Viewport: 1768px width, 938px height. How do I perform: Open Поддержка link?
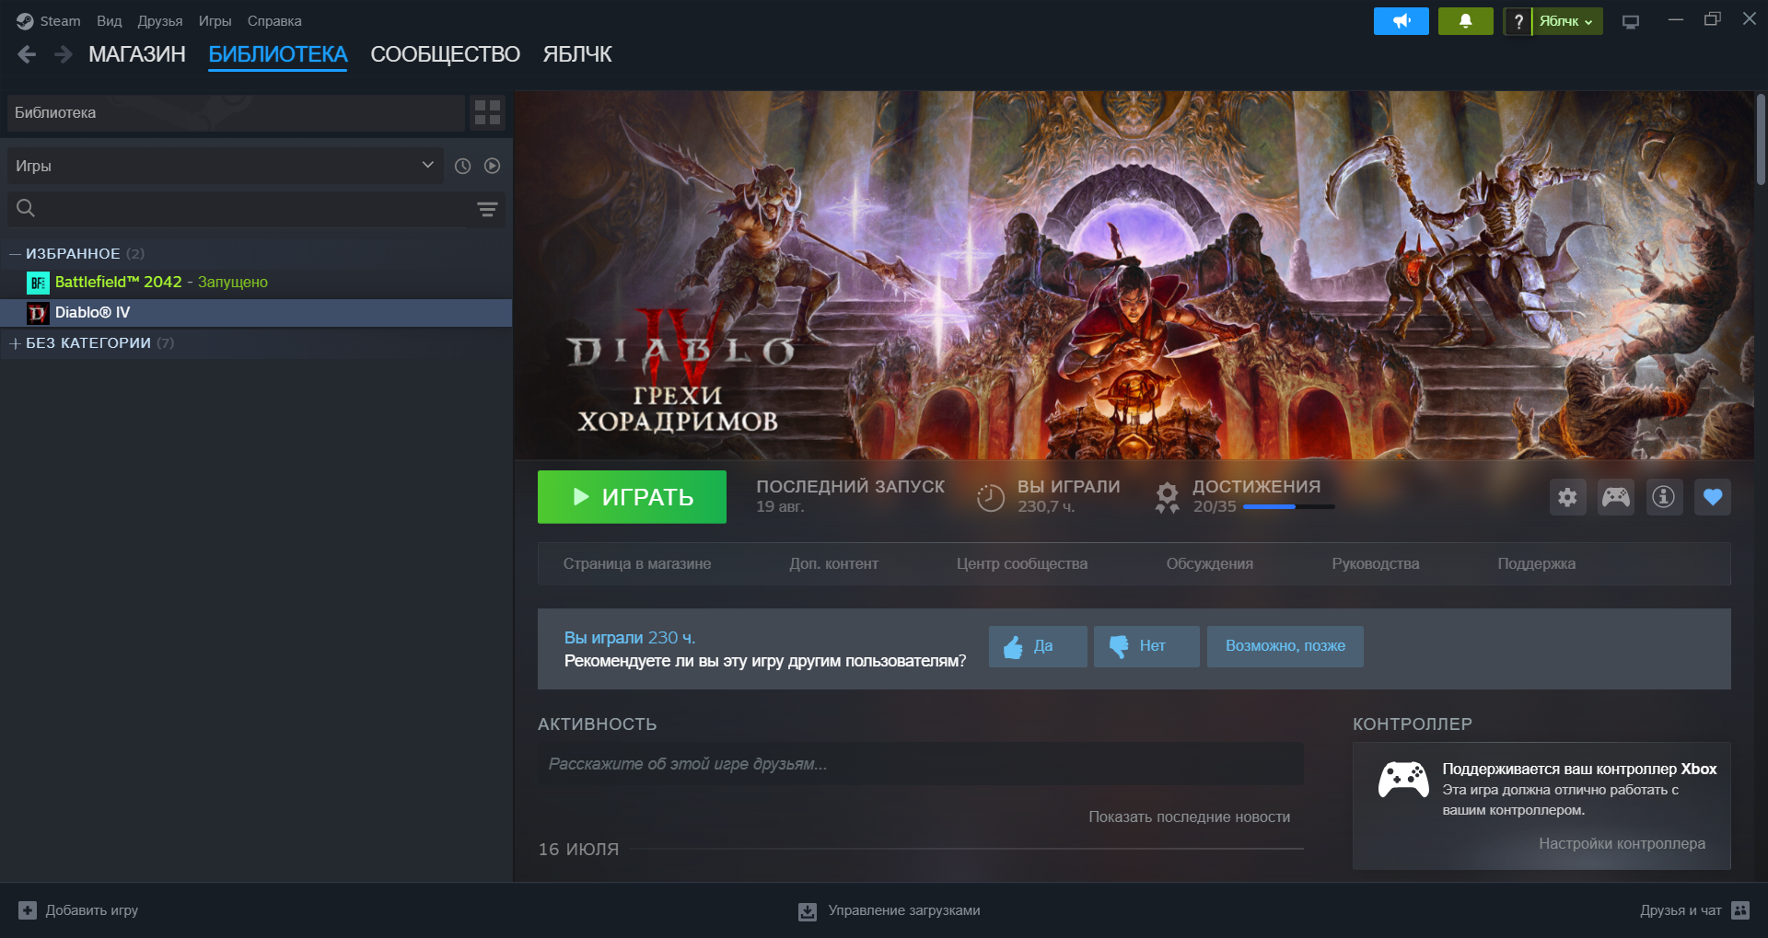click(1537, 563)
